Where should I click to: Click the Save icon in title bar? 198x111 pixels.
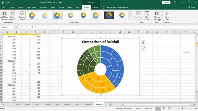[3, 2]
